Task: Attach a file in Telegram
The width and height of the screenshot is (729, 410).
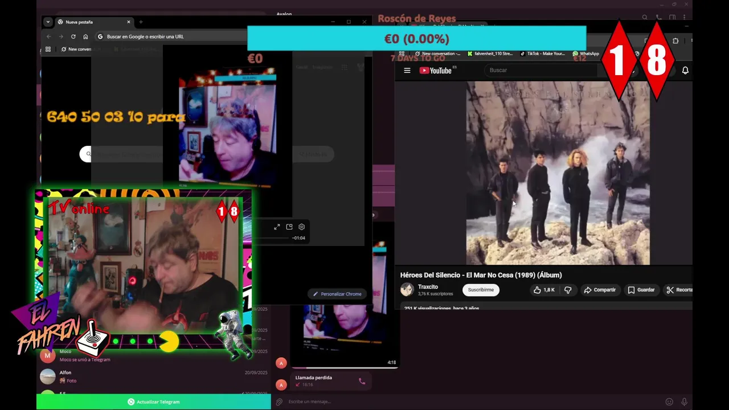Action: [x=279, y=401]
